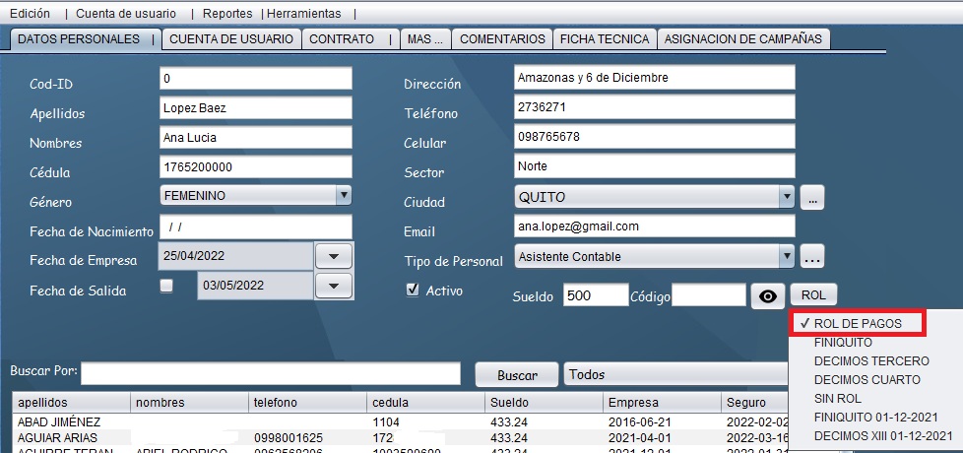Toggle the Fecha de Salida checkbox
The height and width of the screenshot is (453, 963).
pyautogui.click(x=166, y=286)
